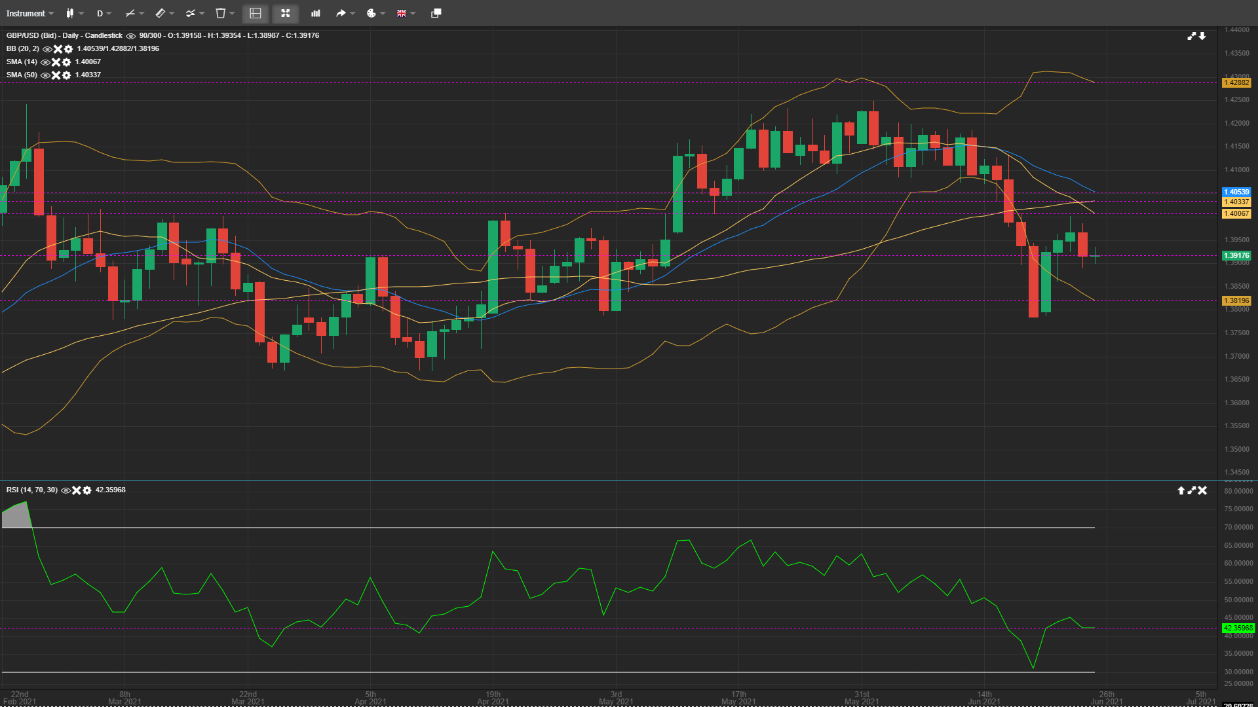Open the trash delete options menu
The height and width of the screenshot is (707, 1258).
tap(225, 13)
